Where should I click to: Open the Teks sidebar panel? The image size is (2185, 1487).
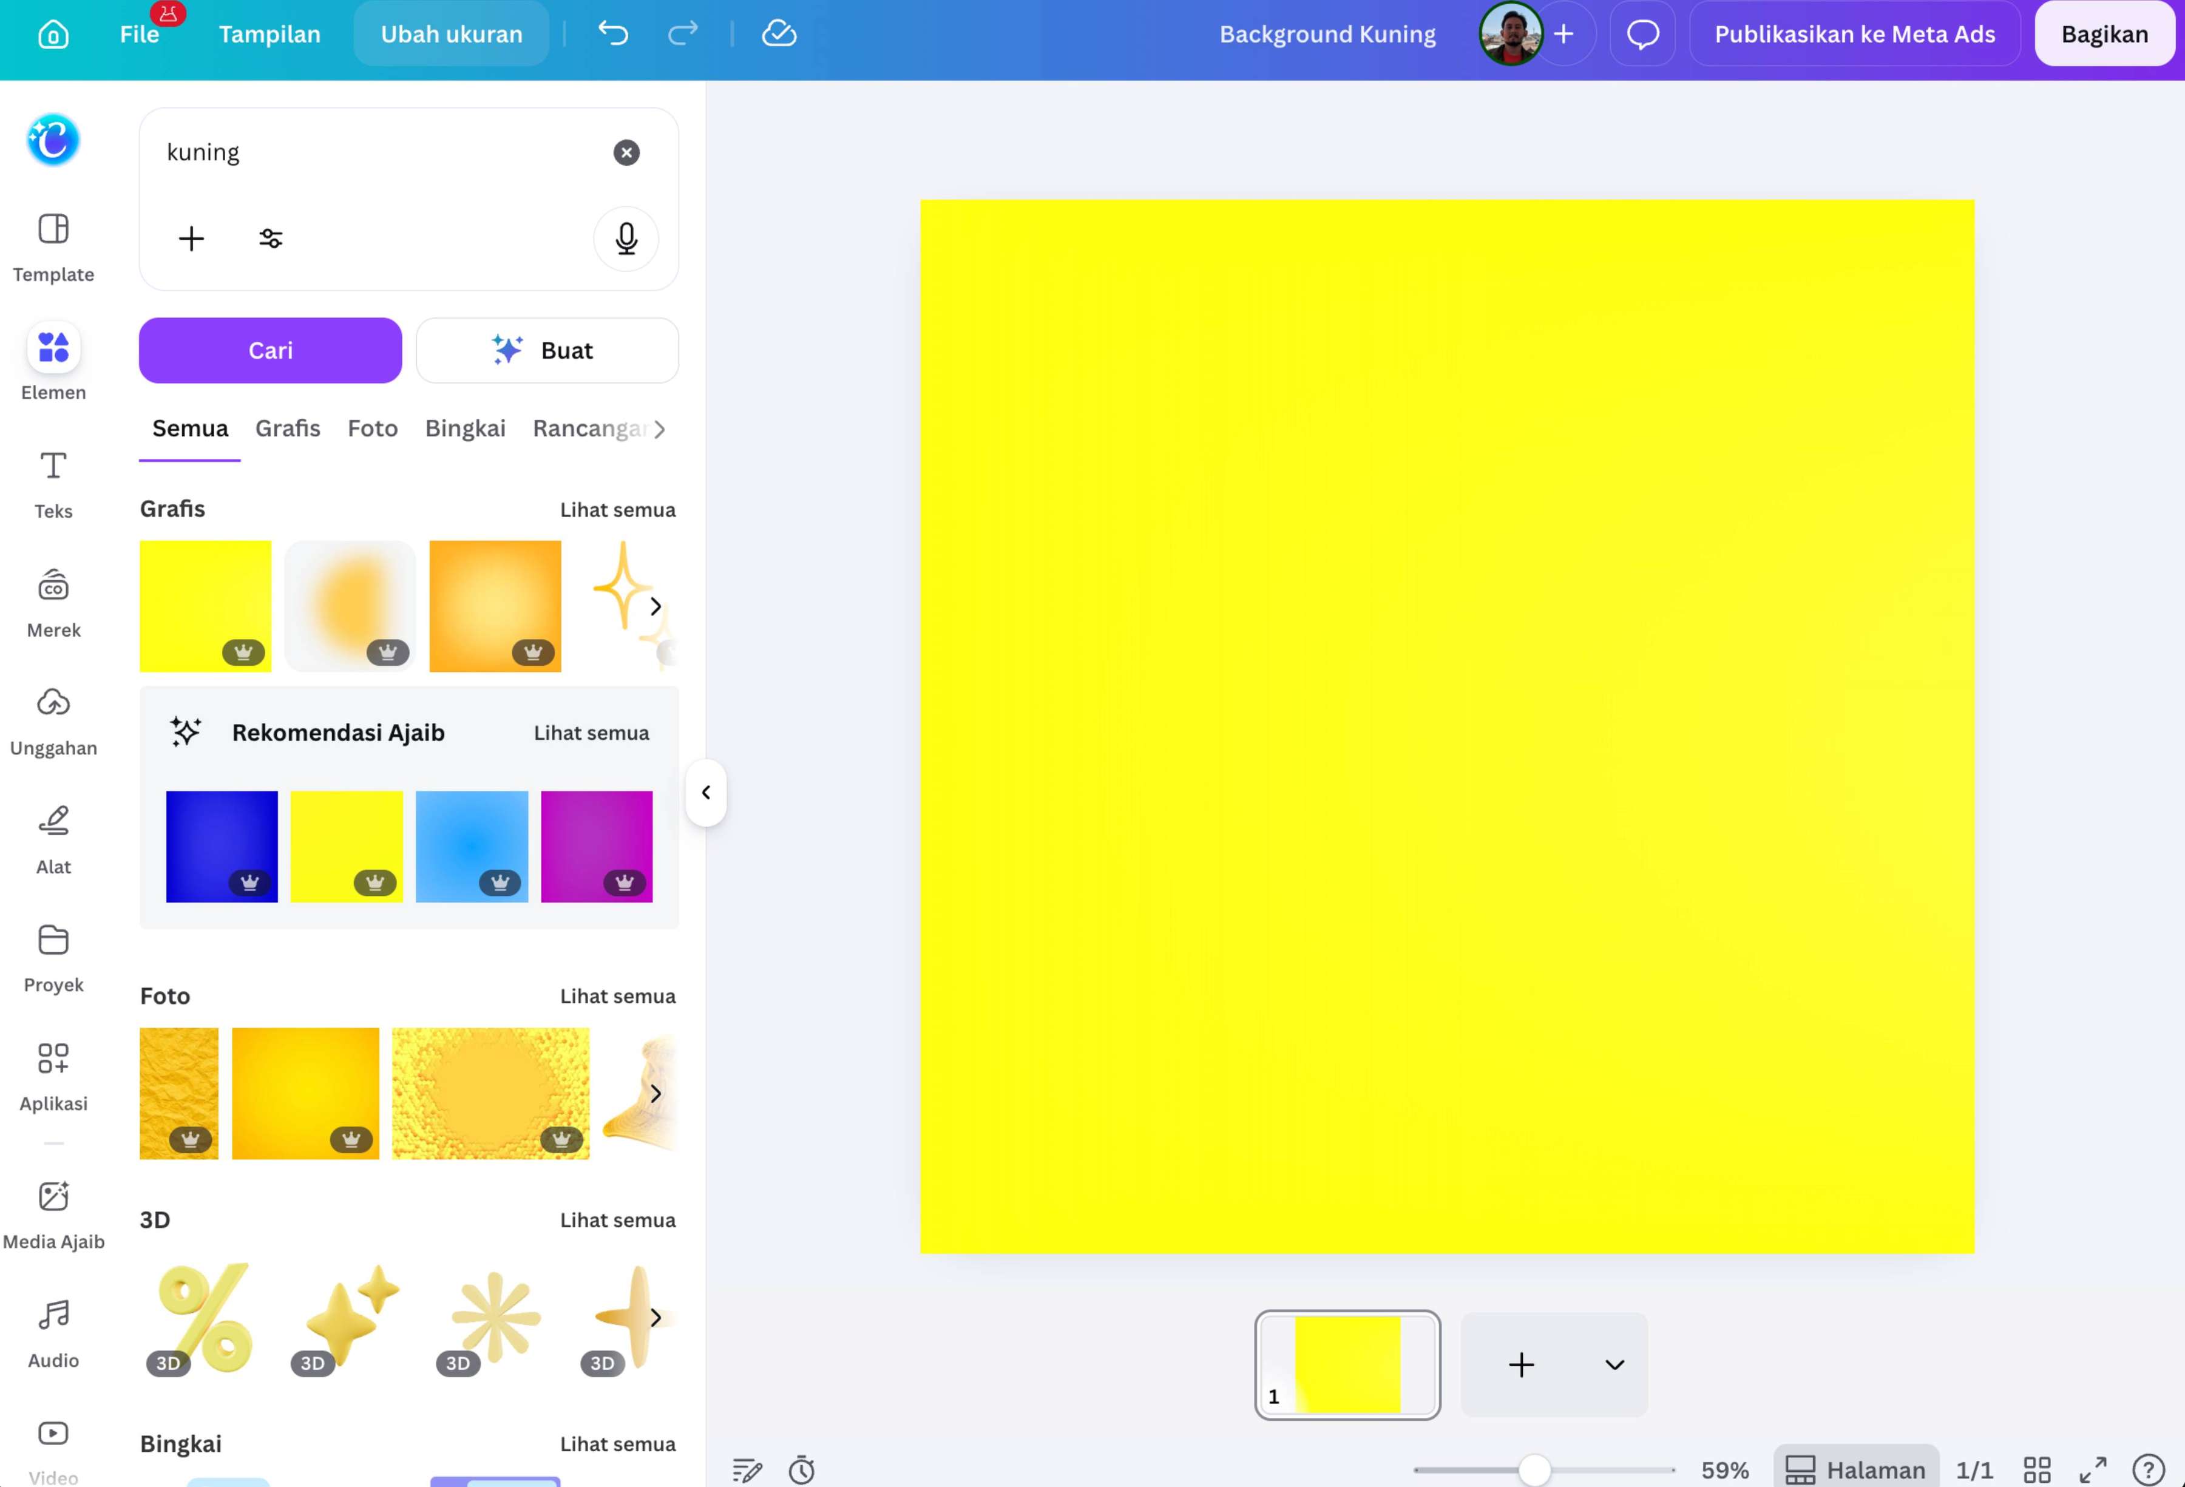click(53, 484)
